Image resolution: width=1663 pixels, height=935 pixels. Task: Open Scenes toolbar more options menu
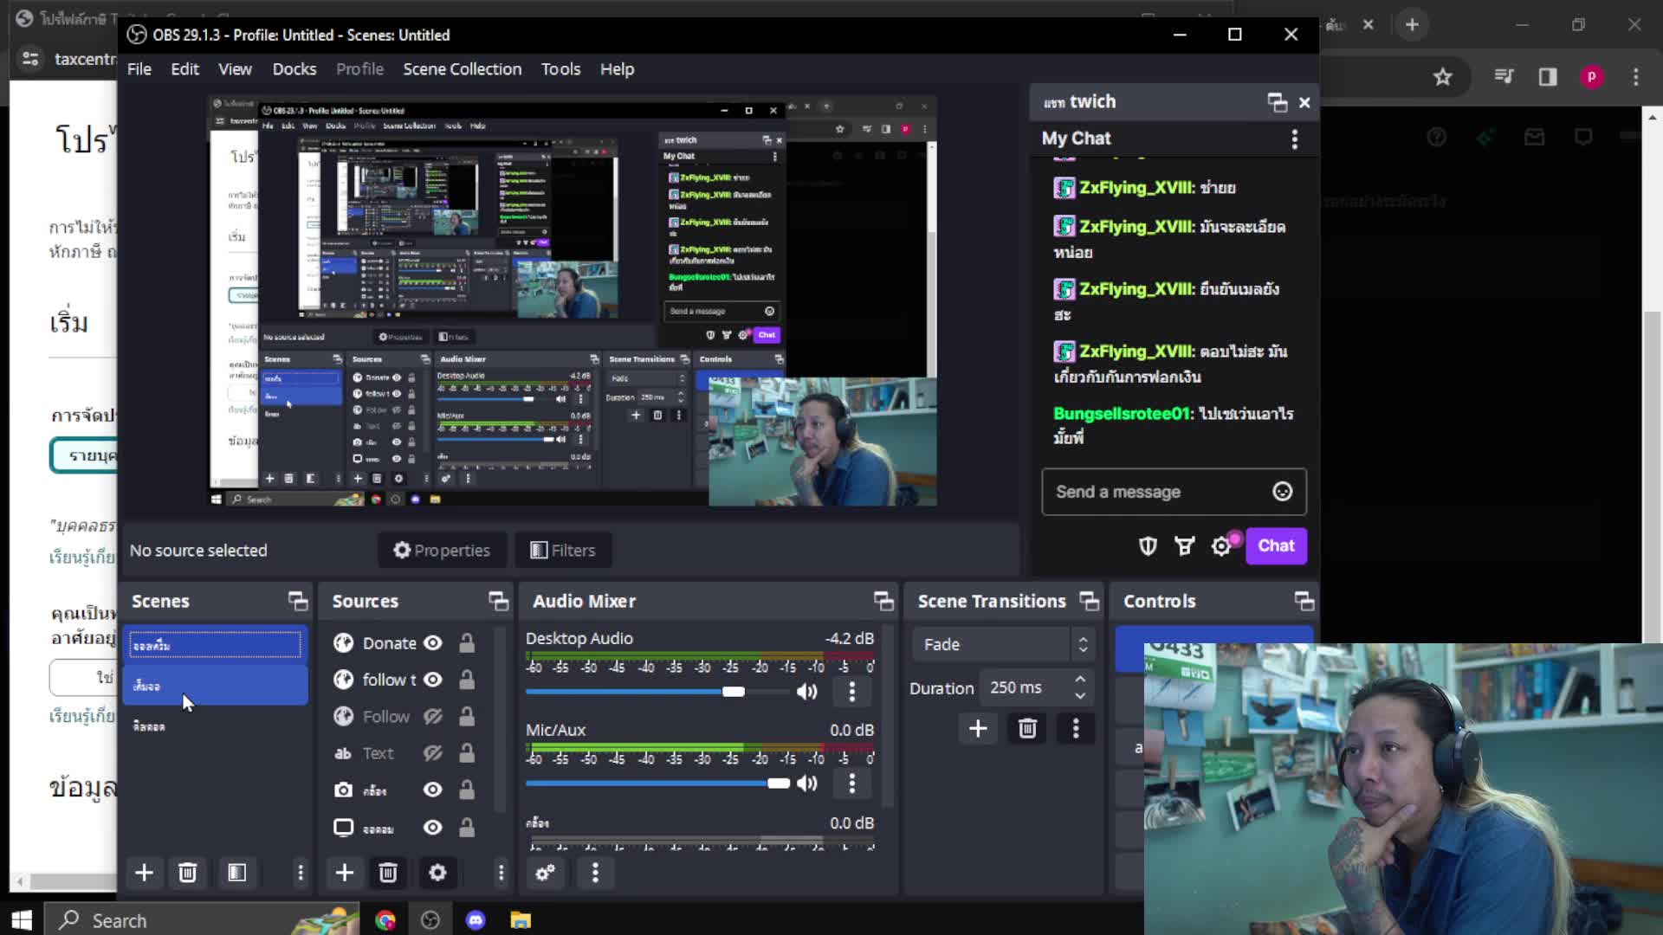[301, 873]
